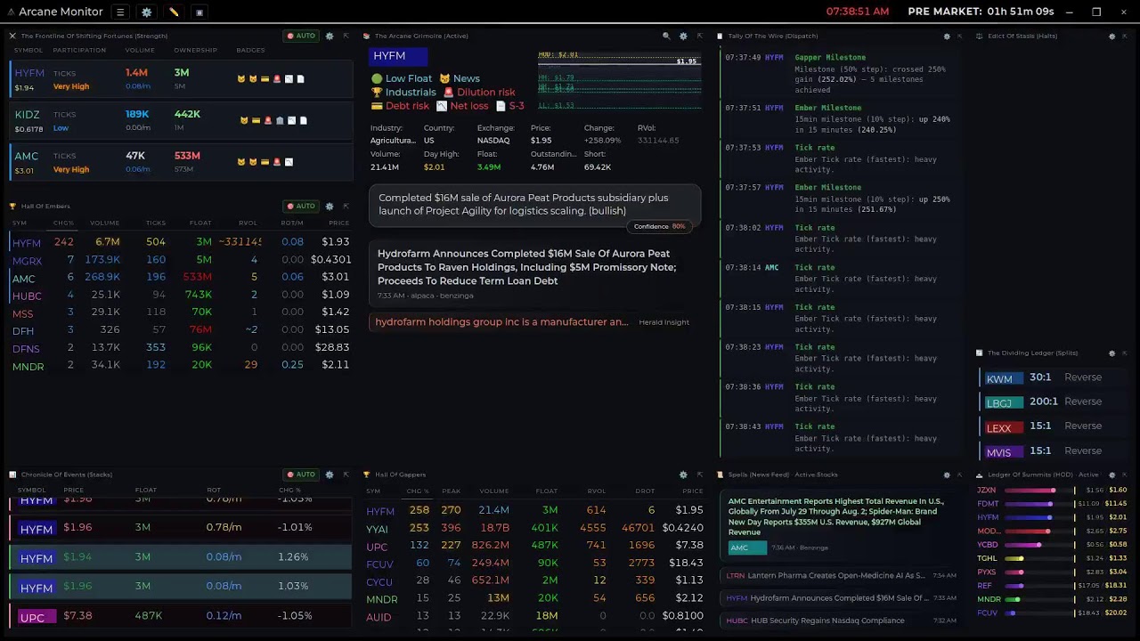Screen dimensions: 1140x641
Task: Click the Industrials badge
Action: click(x=403, y=92)
